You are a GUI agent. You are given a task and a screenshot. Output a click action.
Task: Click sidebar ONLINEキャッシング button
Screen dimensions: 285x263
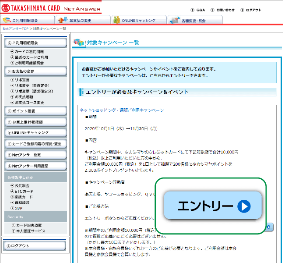[35, 133]
